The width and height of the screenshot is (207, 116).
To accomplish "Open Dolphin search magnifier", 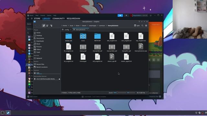I will (142, 26).
